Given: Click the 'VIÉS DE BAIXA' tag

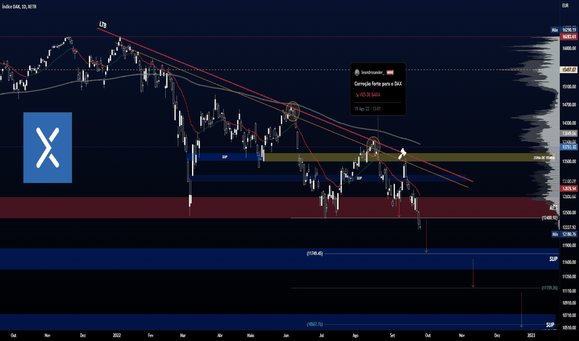Looking at the screenshot, I should tap(368, 95).
